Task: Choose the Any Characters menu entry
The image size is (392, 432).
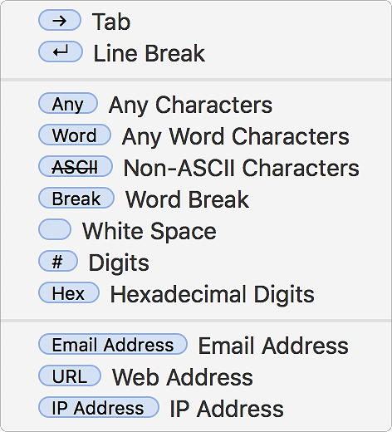Action: pyautogui.click(x=190, y=105)
